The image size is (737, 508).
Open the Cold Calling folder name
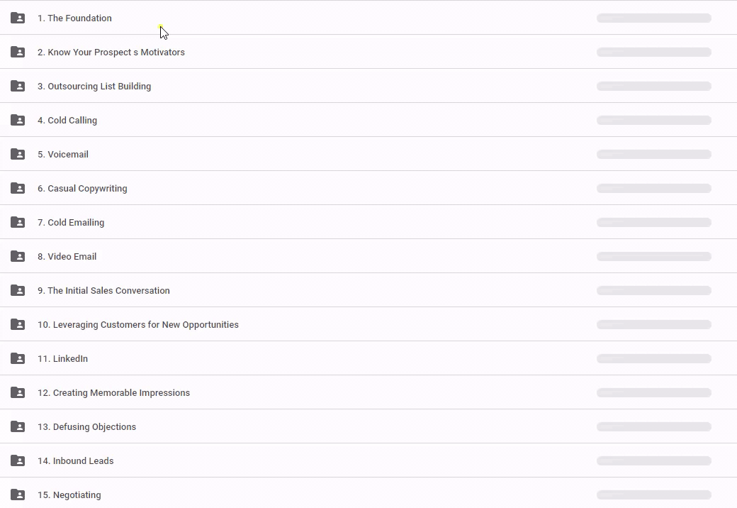(x=67, y=121)
